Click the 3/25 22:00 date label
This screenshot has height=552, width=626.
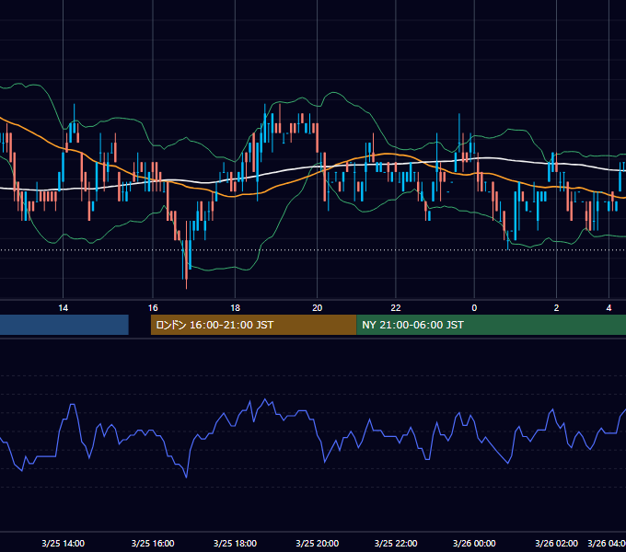(x=396, y=543)
